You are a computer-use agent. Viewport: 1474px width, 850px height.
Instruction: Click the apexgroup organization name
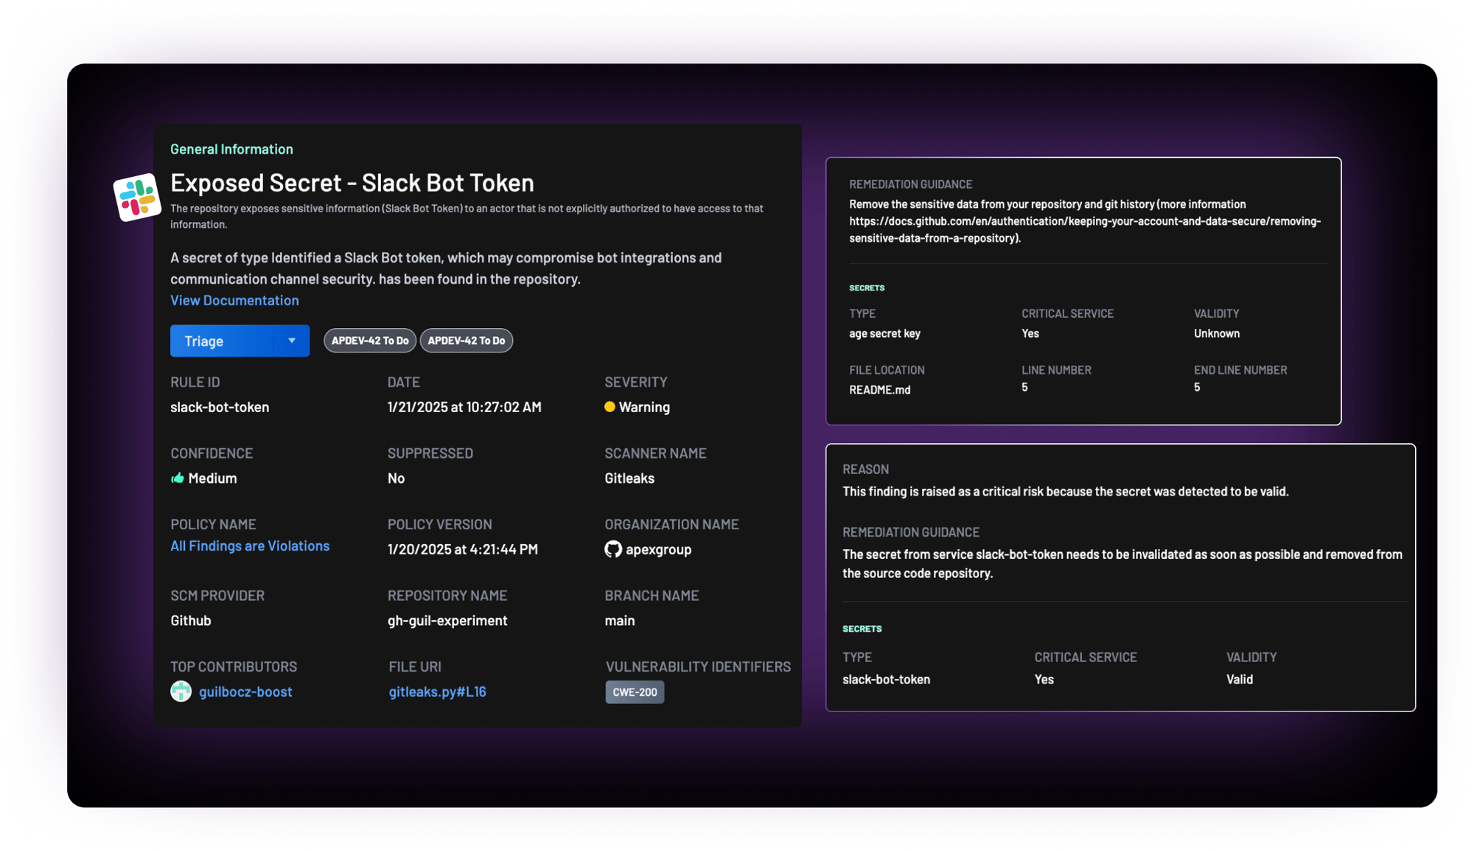point(658,549)
